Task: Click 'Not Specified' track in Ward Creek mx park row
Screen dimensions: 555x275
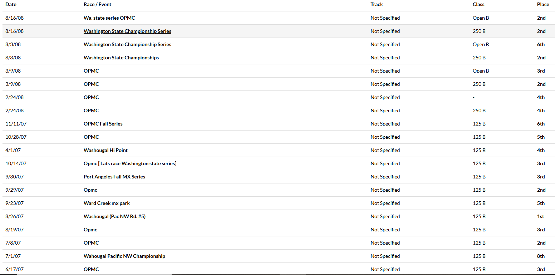Action: click(385, 203)
